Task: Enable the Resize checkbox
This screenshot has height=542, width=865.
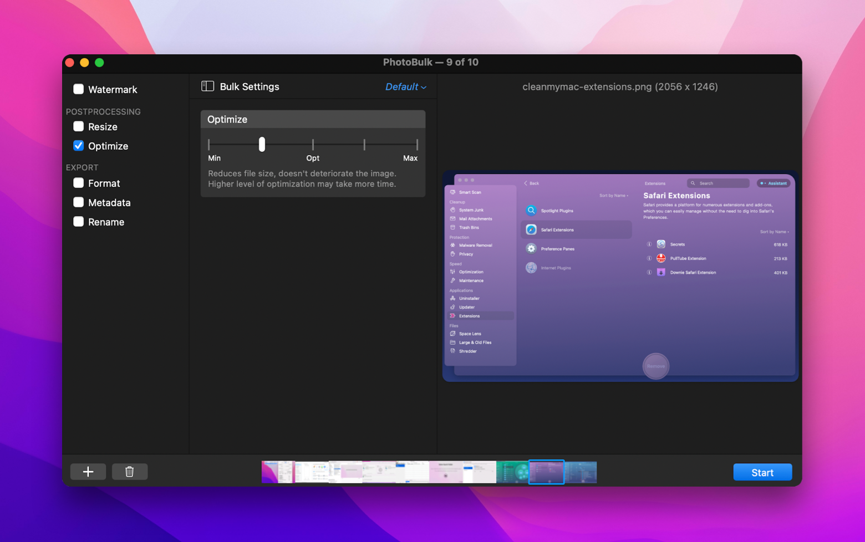Action: 79,126
